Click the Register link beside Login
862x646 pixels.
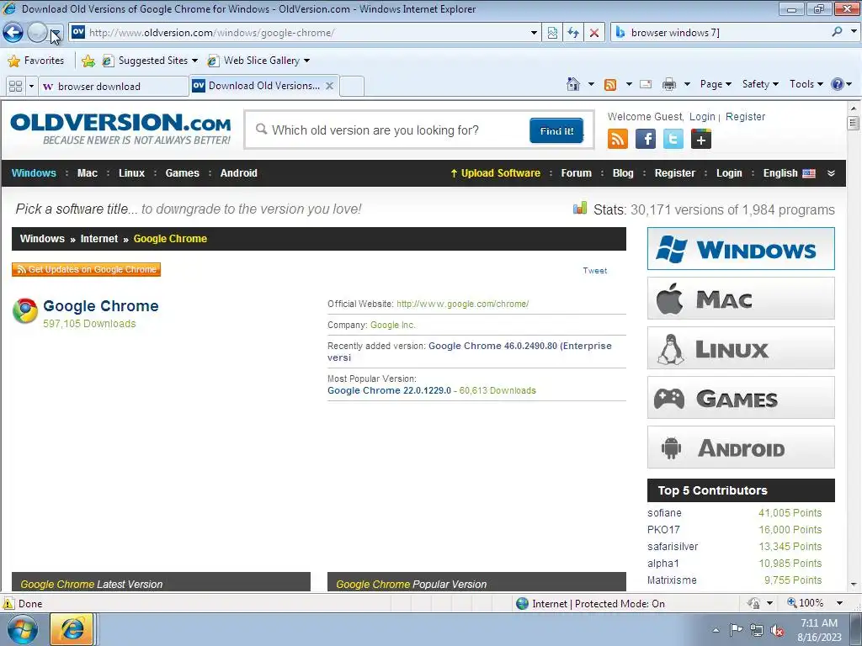(x=745, y=116)
